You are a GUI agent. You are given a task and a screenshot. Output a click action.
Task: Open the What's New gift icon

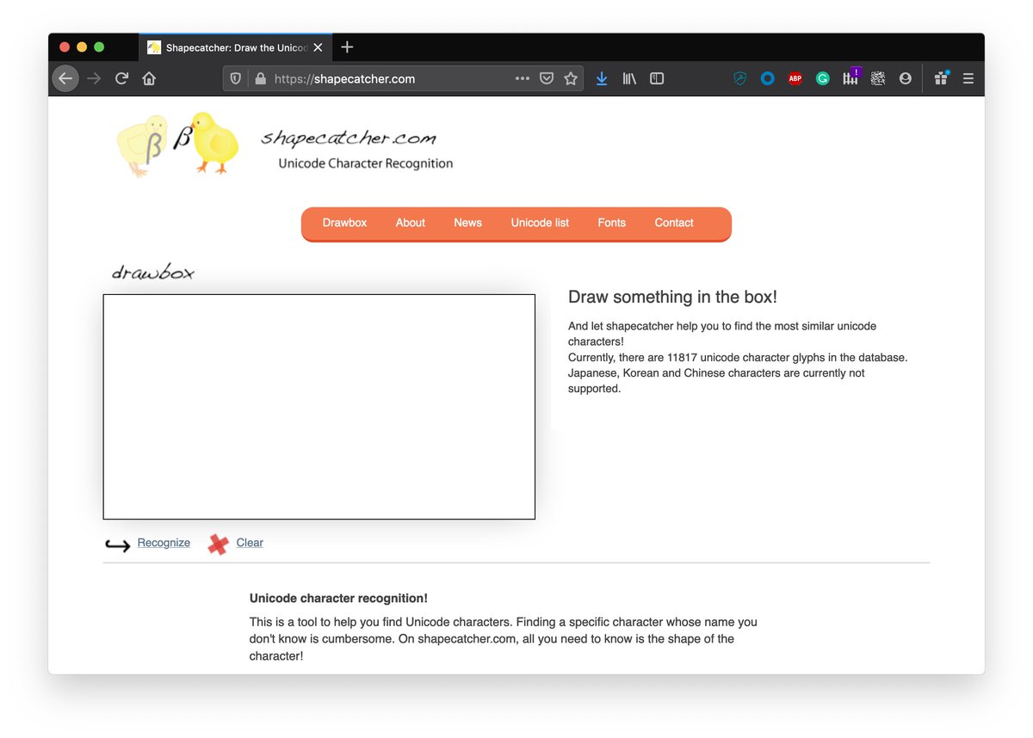tap(941, 78)
